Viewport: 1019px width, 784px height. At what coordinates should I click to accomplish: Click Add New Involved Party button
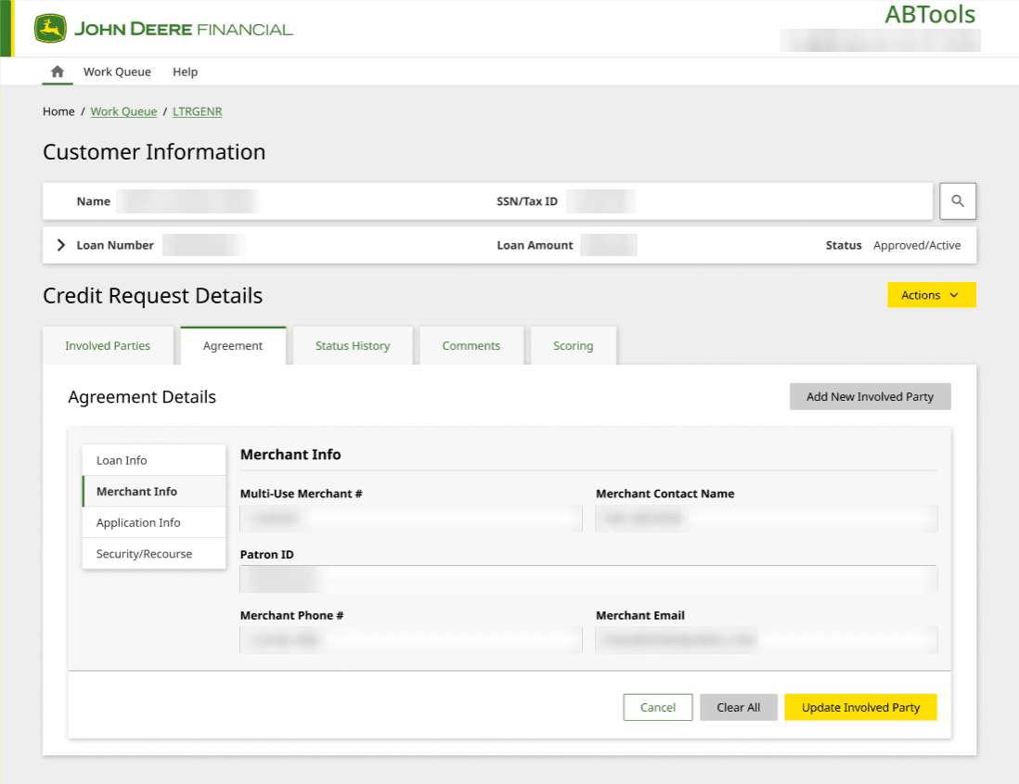pos(870,396)
